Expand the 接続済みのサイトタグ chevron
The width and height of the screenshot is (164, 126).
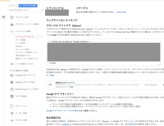(x=163, y=85)
